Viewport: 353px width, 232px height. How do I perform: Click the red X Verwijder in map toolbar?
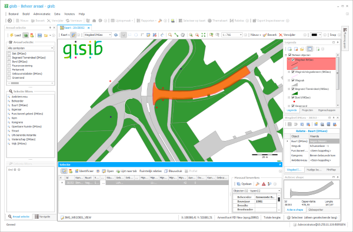click(281, 35)
